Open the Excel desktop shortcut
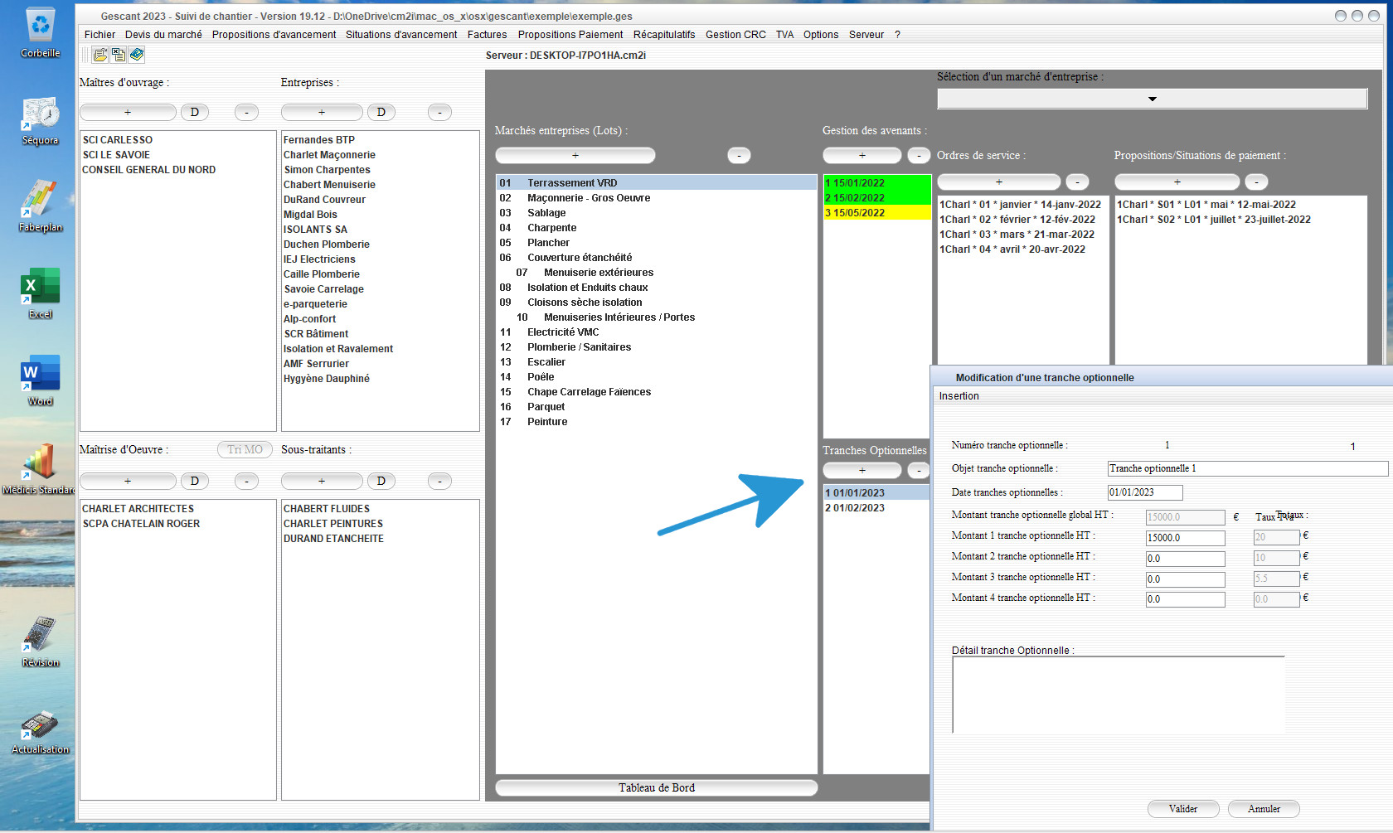The width and height of the screenshot is (1393, 833). click(41, 293)
